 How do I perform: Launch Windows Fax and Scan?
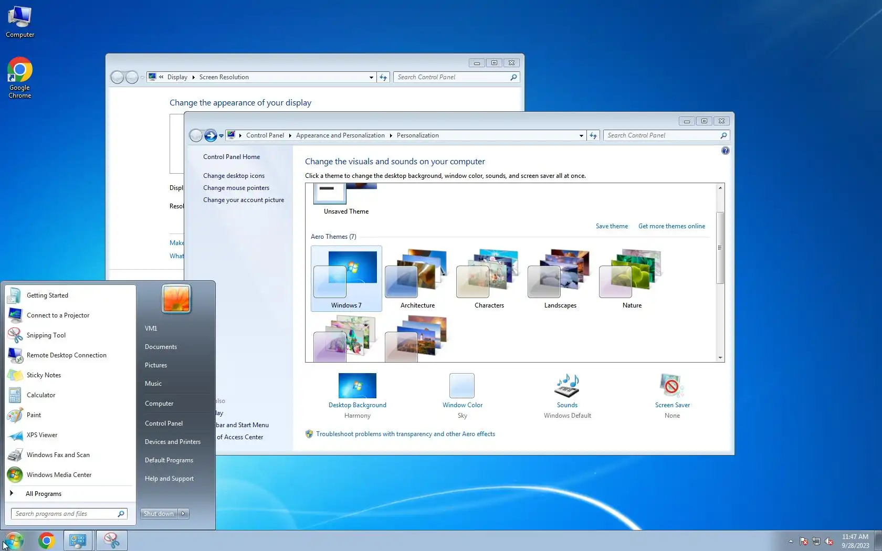pos(70,455)
